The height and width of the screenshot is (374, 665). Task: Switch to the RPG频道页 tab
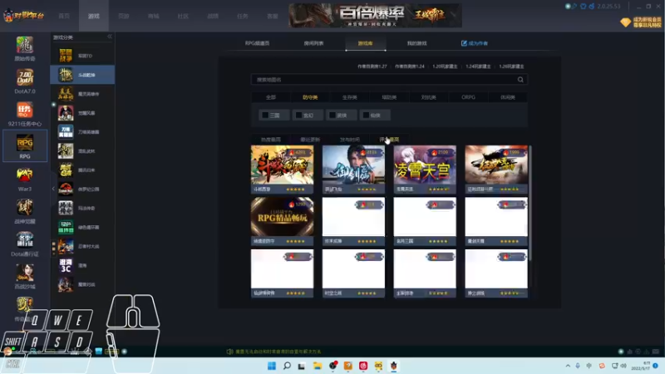(x=257, y=43)
